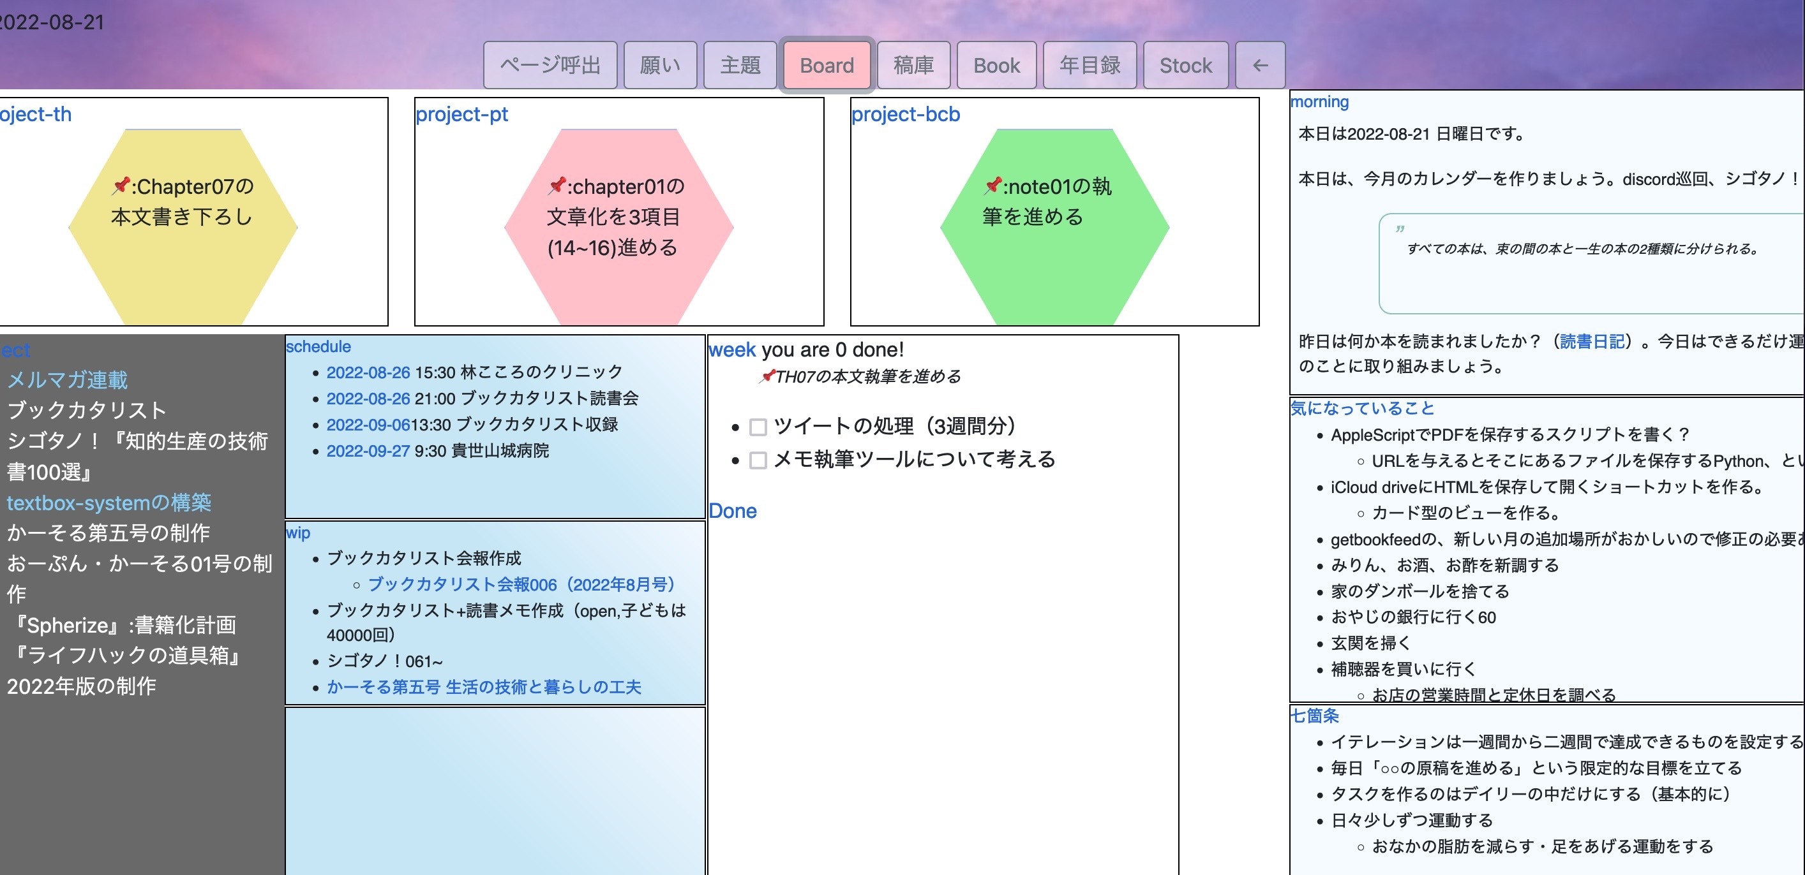This screenshot has width=1805, height=875.
Task: Open the project-pt page link
Action: tap(463, 114)
